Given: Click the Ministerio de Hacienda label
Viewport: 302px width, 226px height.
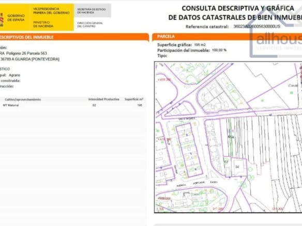Looking at the screenshot, I should click(43, 24).
